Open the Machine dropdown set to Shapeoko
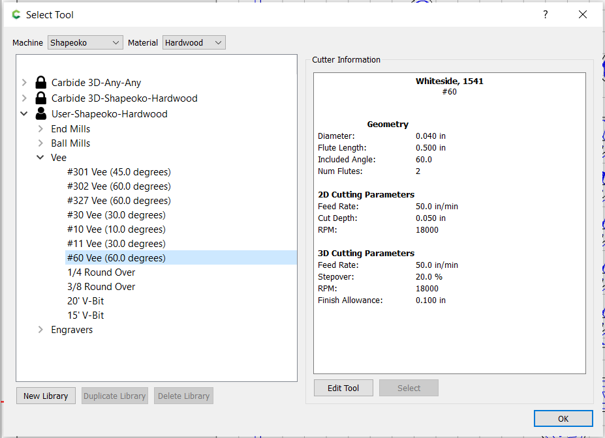This screenshot has width=605, height=438. click(85, 42)
